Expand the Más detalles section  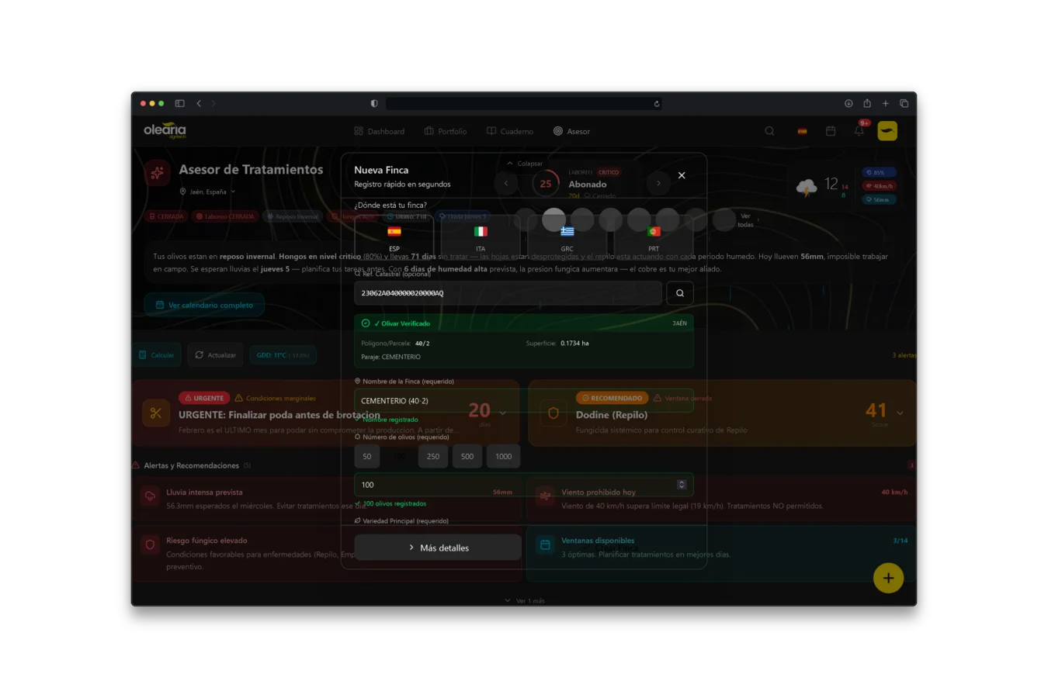438,548
